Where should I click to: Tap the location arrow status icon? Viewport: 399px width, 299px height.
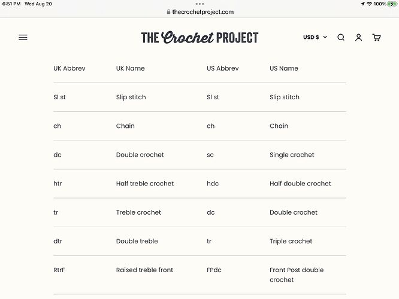click(363, 4)
